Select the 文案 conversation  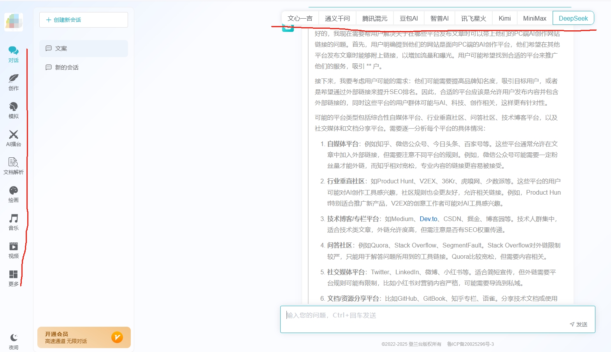(84, 49)
